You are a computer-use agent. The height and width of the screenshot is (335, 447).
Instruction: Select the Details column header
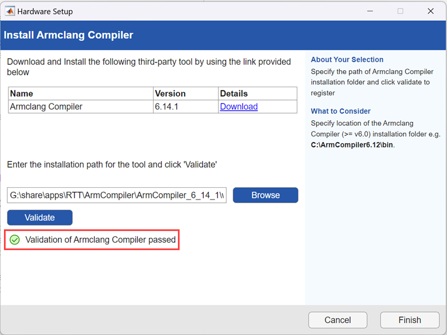point(234,93)
